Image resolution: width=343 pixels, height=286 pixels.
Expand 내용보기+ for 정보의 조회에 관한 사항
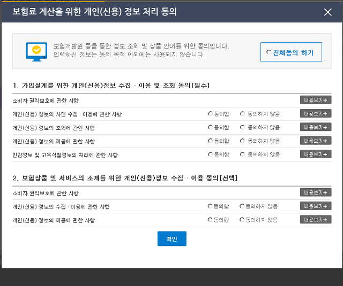(x=316, y=127)
